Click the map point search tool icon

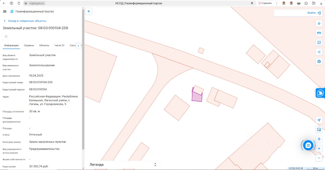click(319, 139)
